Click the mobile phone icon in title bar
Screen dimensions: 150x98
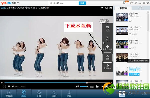point(124,3)
